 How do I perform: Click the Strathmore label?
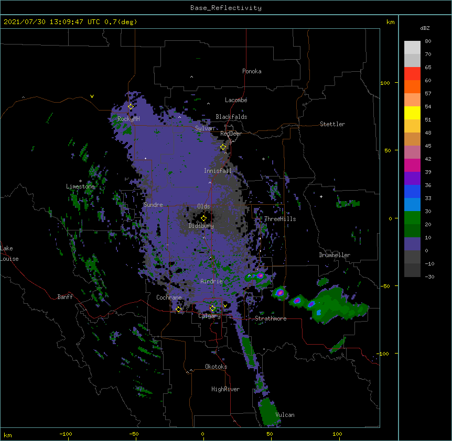coord(271,318)
